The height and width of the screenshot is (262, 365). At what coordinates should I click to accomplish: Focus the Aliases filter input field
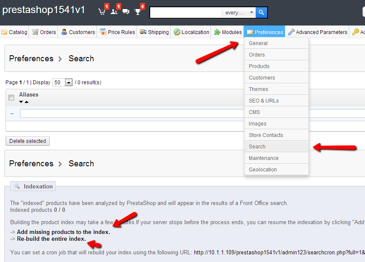coord(192,114)
